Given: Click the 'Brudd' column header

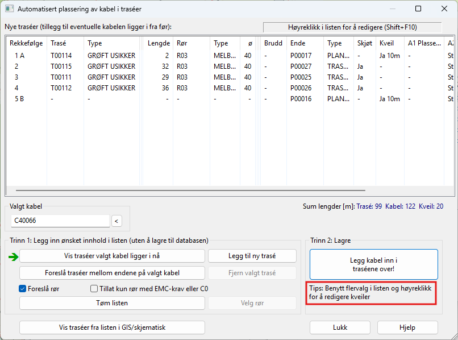Looking at the screenshot, I should (x=273, y=43).
